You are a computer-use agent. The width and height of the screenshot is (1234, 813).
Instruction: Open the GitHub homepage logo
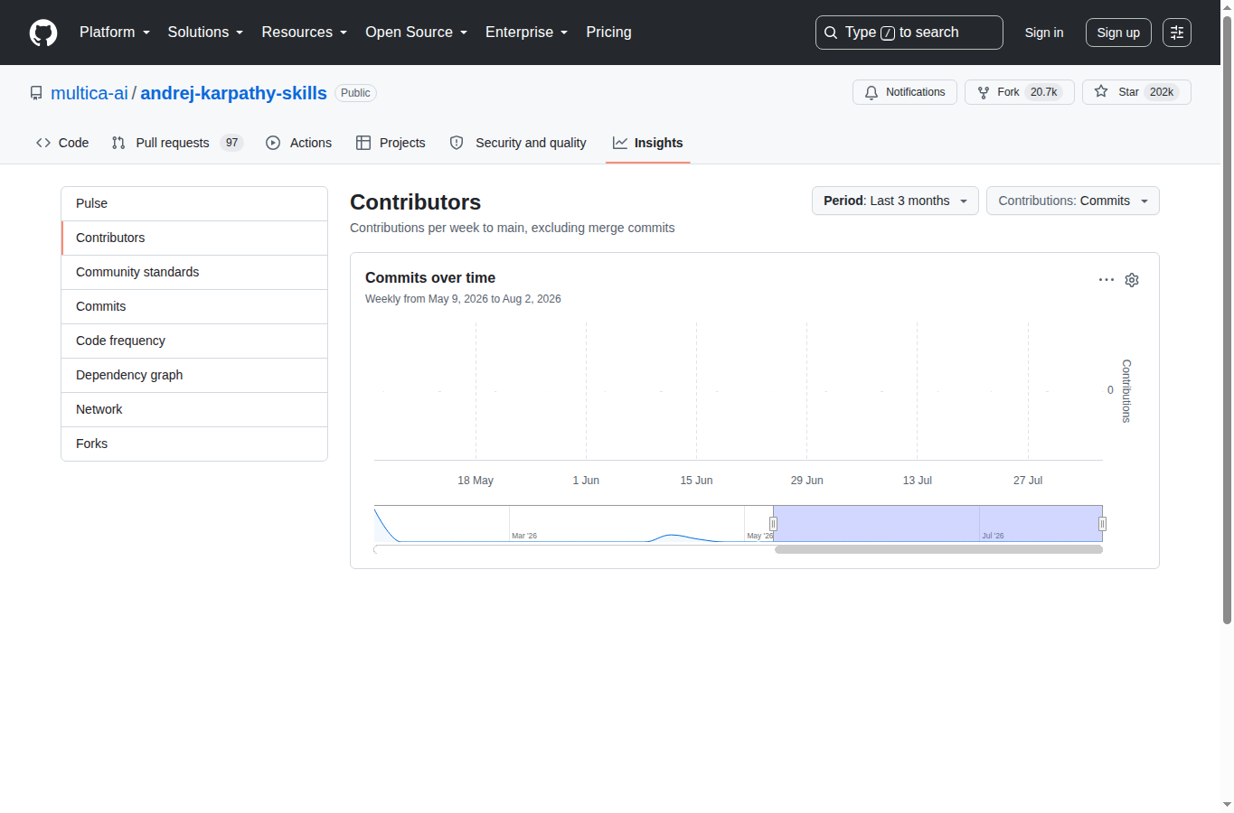point(43,33)
